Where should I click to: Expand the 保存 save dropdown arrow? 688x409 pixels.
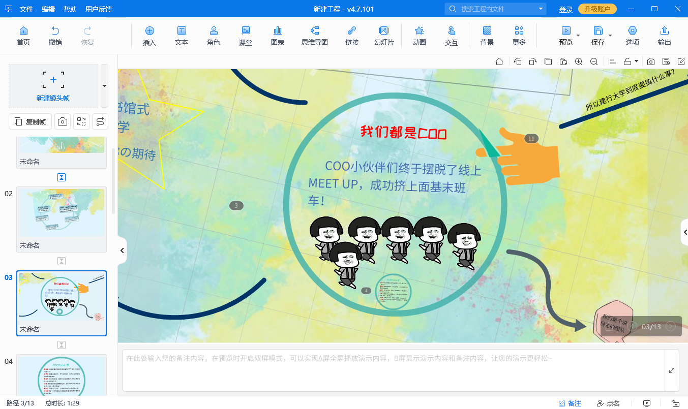(x=610, y=36)
